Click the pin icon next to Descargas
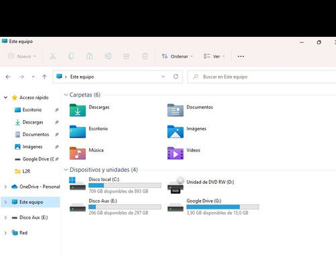Viewport: 336px width, 257px height. 56,122
